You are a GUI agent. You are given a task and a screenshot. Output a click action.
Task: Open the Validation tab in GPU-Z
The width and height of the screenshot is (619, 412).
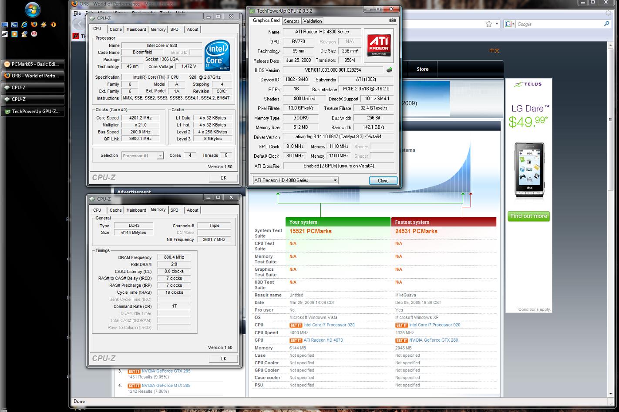(x=312, y=21)
